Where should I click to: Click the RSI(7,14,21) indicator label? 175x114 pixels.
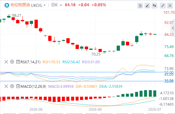30,62
